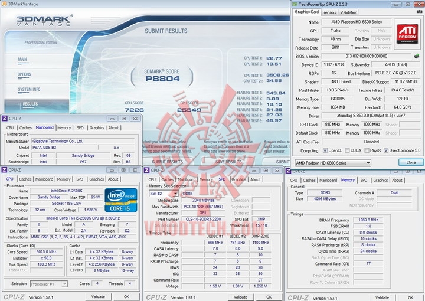Open CPU tab in CPU-Z Memory window
This screenshot has height=301, width=425.
(293, 180)
